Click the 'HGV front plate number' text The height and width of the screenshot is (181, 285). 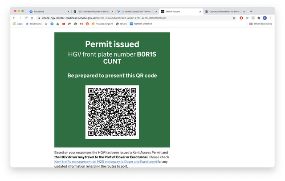[x=102, y=54]
